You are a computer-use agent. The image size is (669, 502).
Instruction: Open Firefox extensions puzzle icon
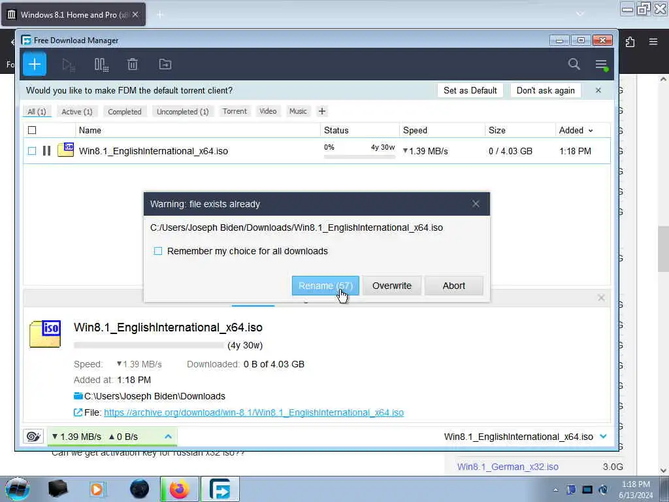coord(630,42)
